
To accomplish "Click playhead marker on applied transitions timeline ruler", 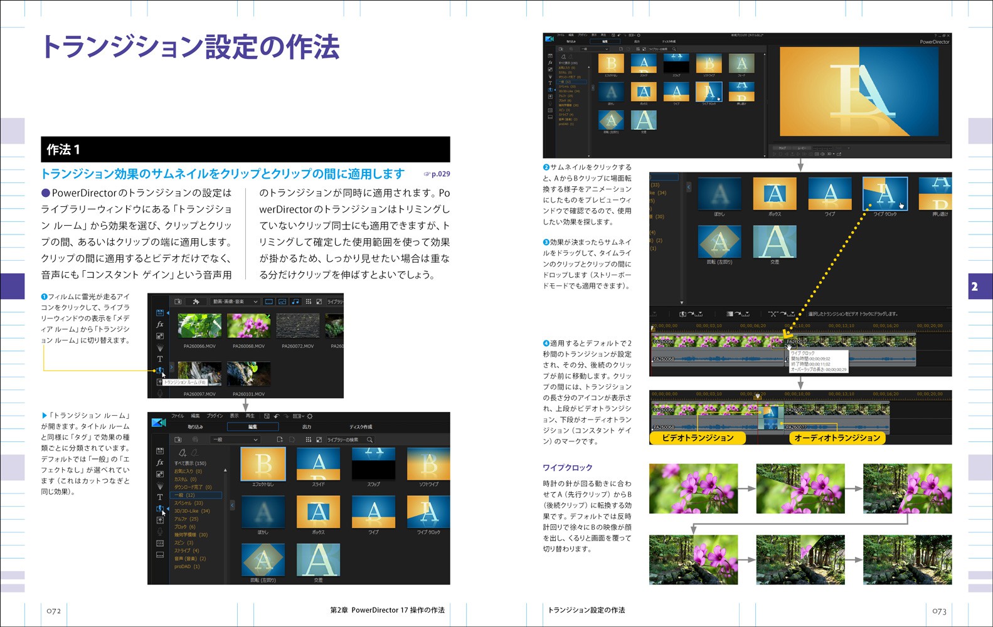I will click(x=758, y=396).
